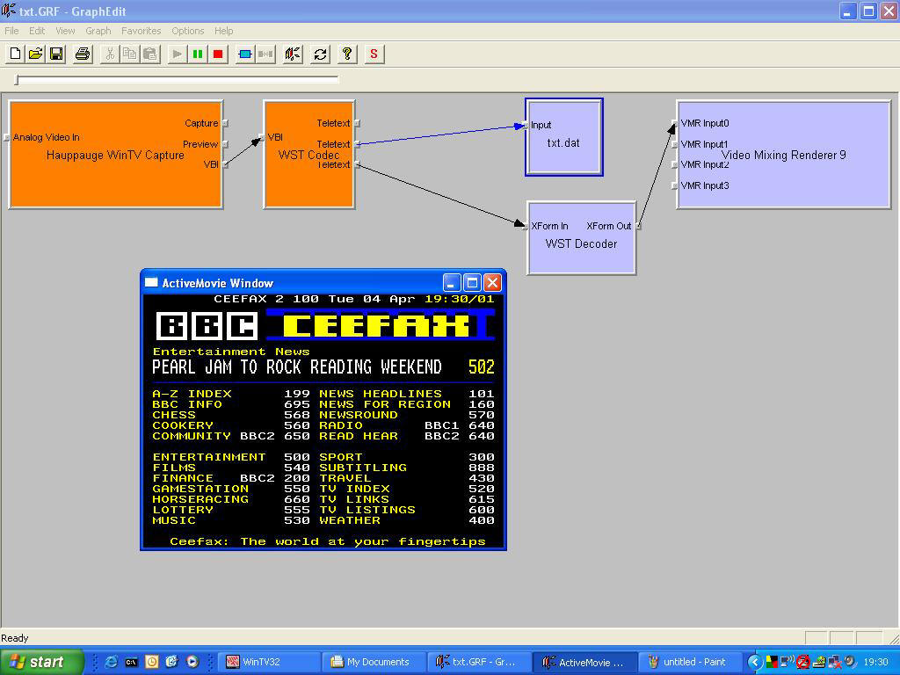Click the Paste clipboard icon

(150, 54)
